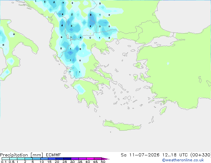Image resolution: width=211 pixels, height=163 pixels.
Task: Select the 0.1 mm legend color box
Action: [6, 159]
